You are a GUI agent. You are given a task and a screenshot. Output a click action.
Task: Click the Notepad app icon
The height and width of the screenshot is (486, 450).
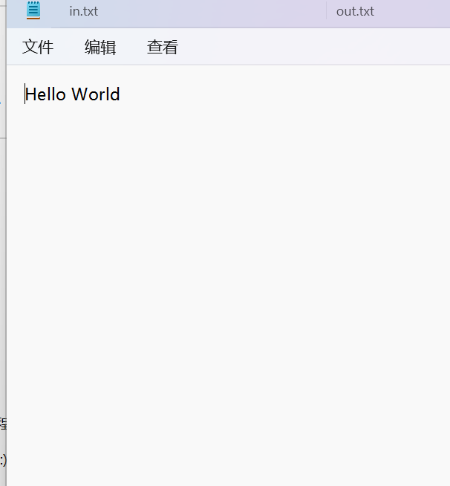[33, 10]
